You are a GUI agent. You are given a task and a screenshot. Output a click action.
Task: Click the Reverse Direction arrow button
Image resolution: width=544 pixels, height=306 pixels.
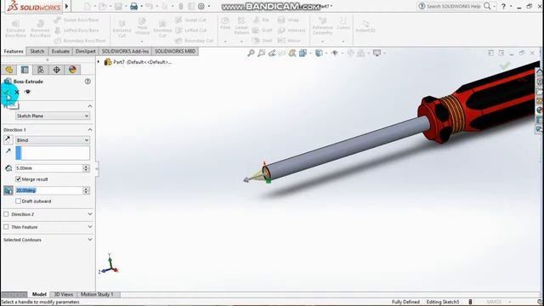click(x=8, y=139)
